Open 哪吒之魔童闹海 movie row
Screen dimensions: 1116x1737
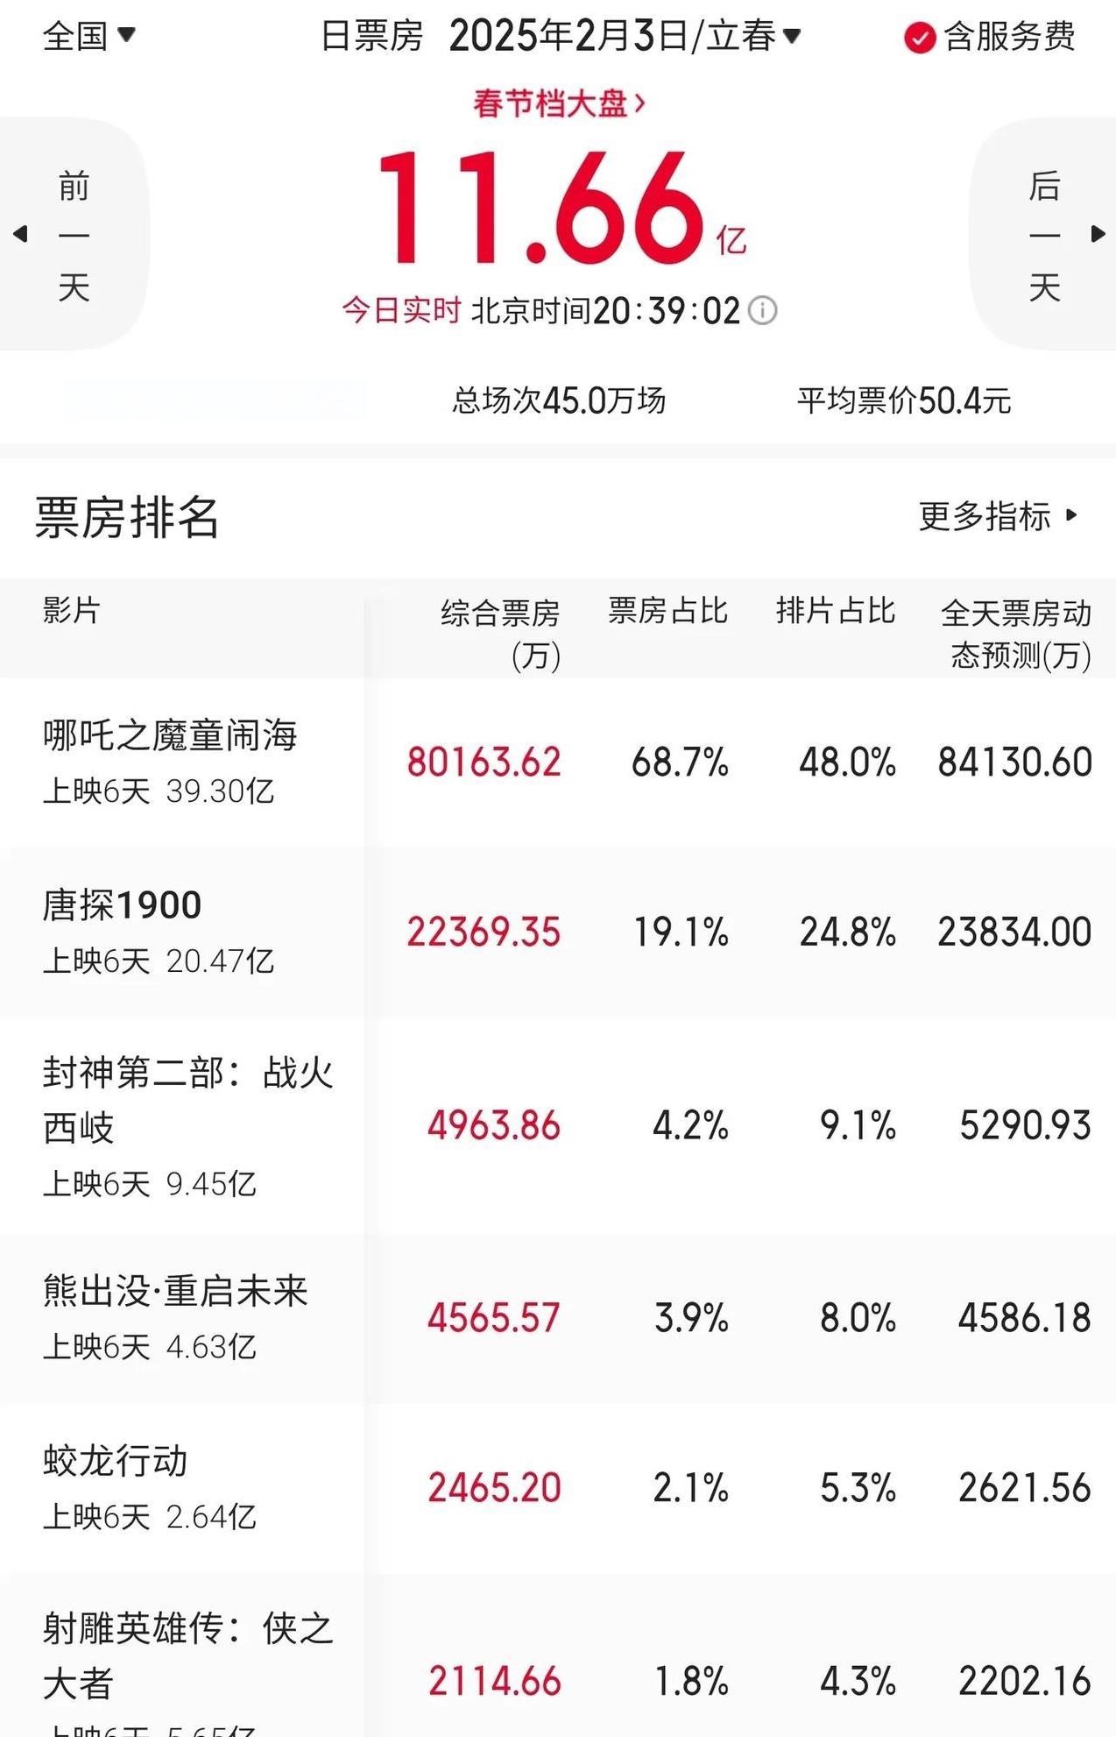[x=558, y=762]
